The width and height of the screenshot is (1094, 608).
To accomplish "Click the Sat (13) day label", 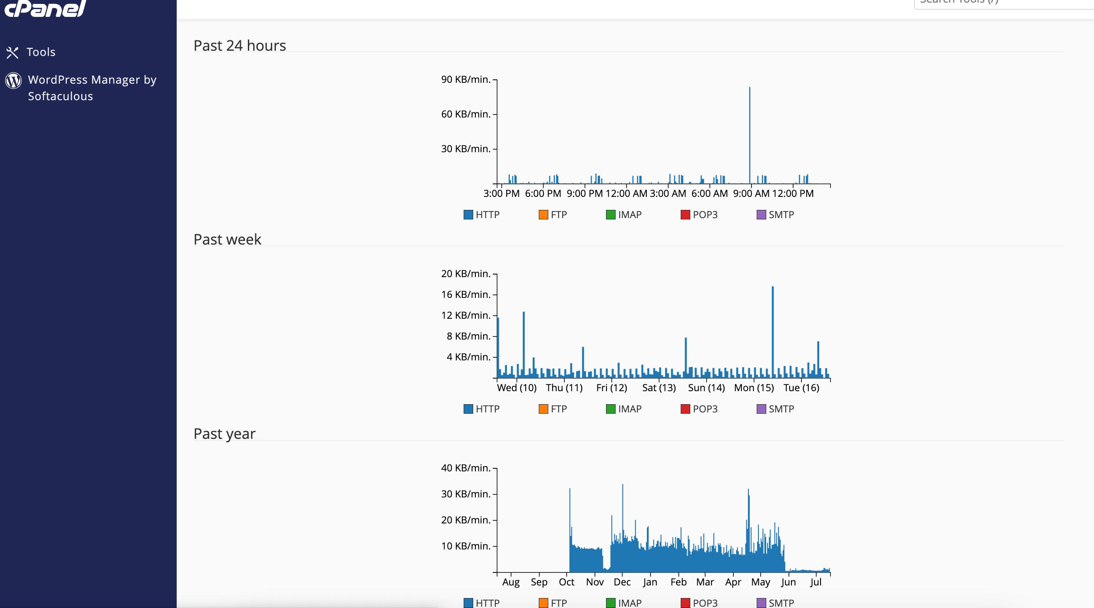I will (659, 388).
